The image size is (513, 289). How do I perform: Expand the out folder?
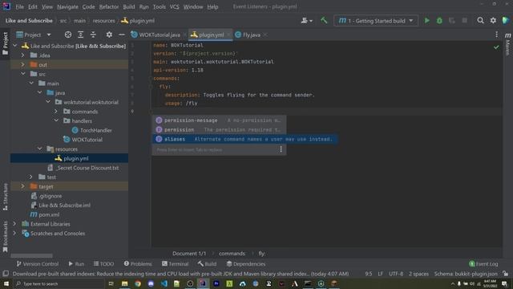[22, 65]
